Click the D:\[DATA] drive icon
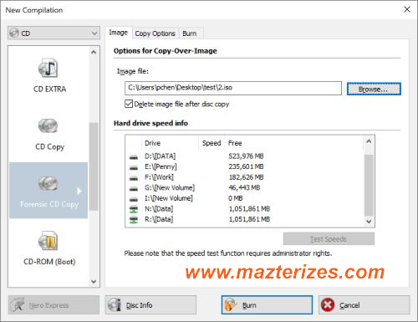The width and height of the screenshot is (418, 322). click(x=134, y=157)
